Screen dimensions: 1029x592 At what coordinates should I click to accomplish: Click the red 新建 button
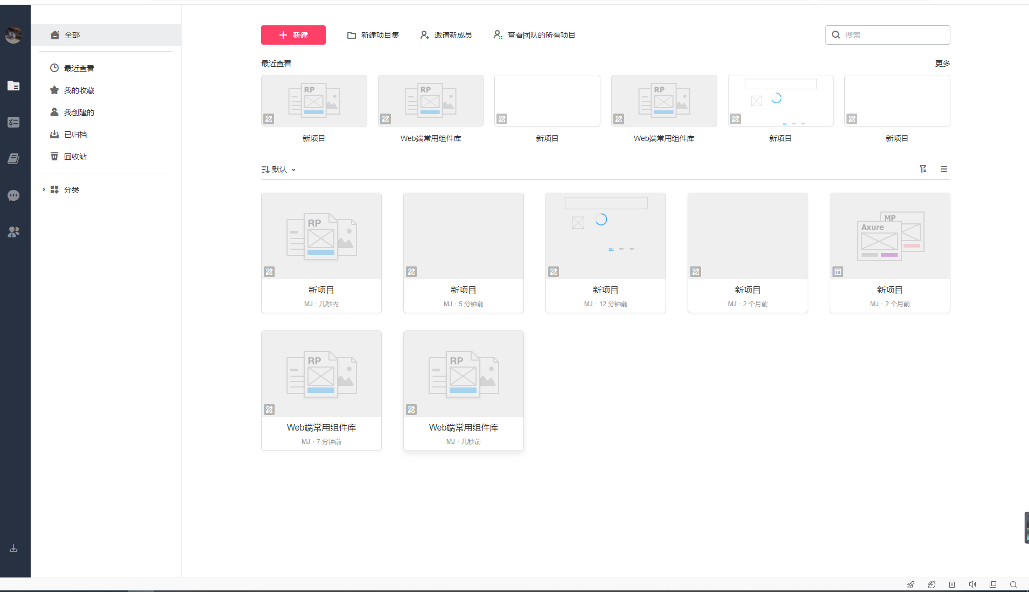click(x=293, y=35)
